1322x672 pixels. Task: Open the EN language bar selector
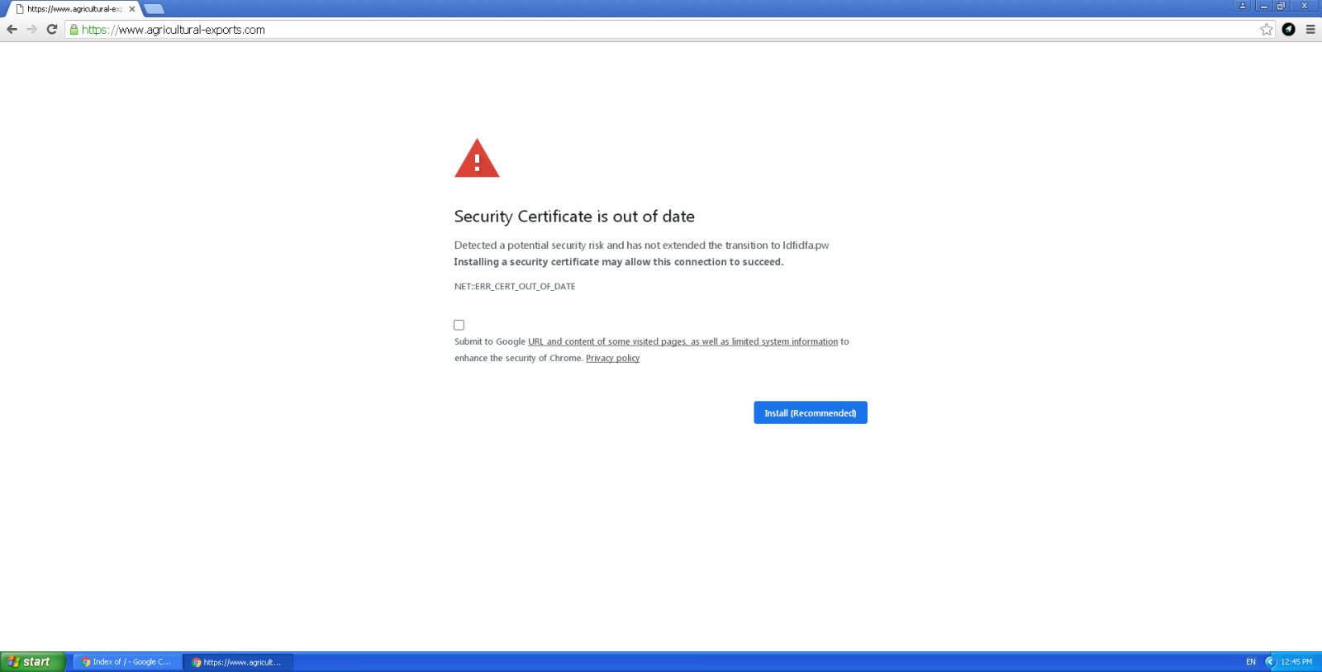(x=1251, y=662)
